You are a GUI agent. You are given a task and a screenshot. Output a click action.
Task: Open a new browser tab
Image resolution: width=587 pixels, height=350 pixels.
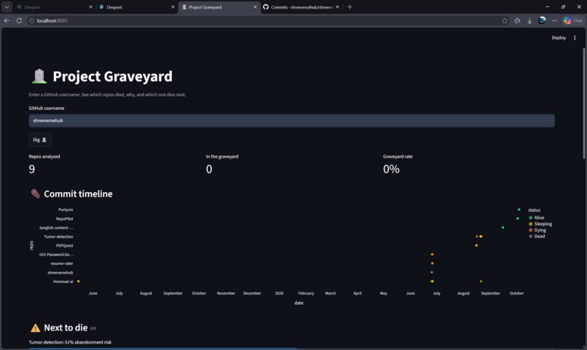tap(350, 7)
